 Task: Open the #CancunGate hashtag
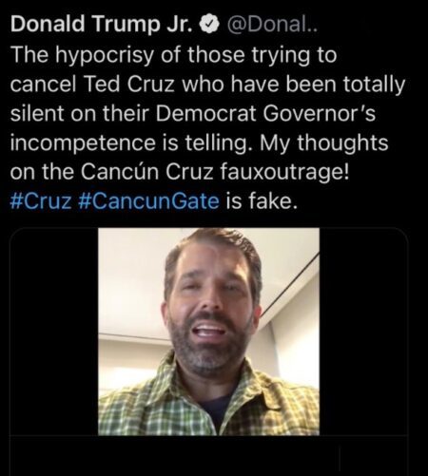[148, 201]
